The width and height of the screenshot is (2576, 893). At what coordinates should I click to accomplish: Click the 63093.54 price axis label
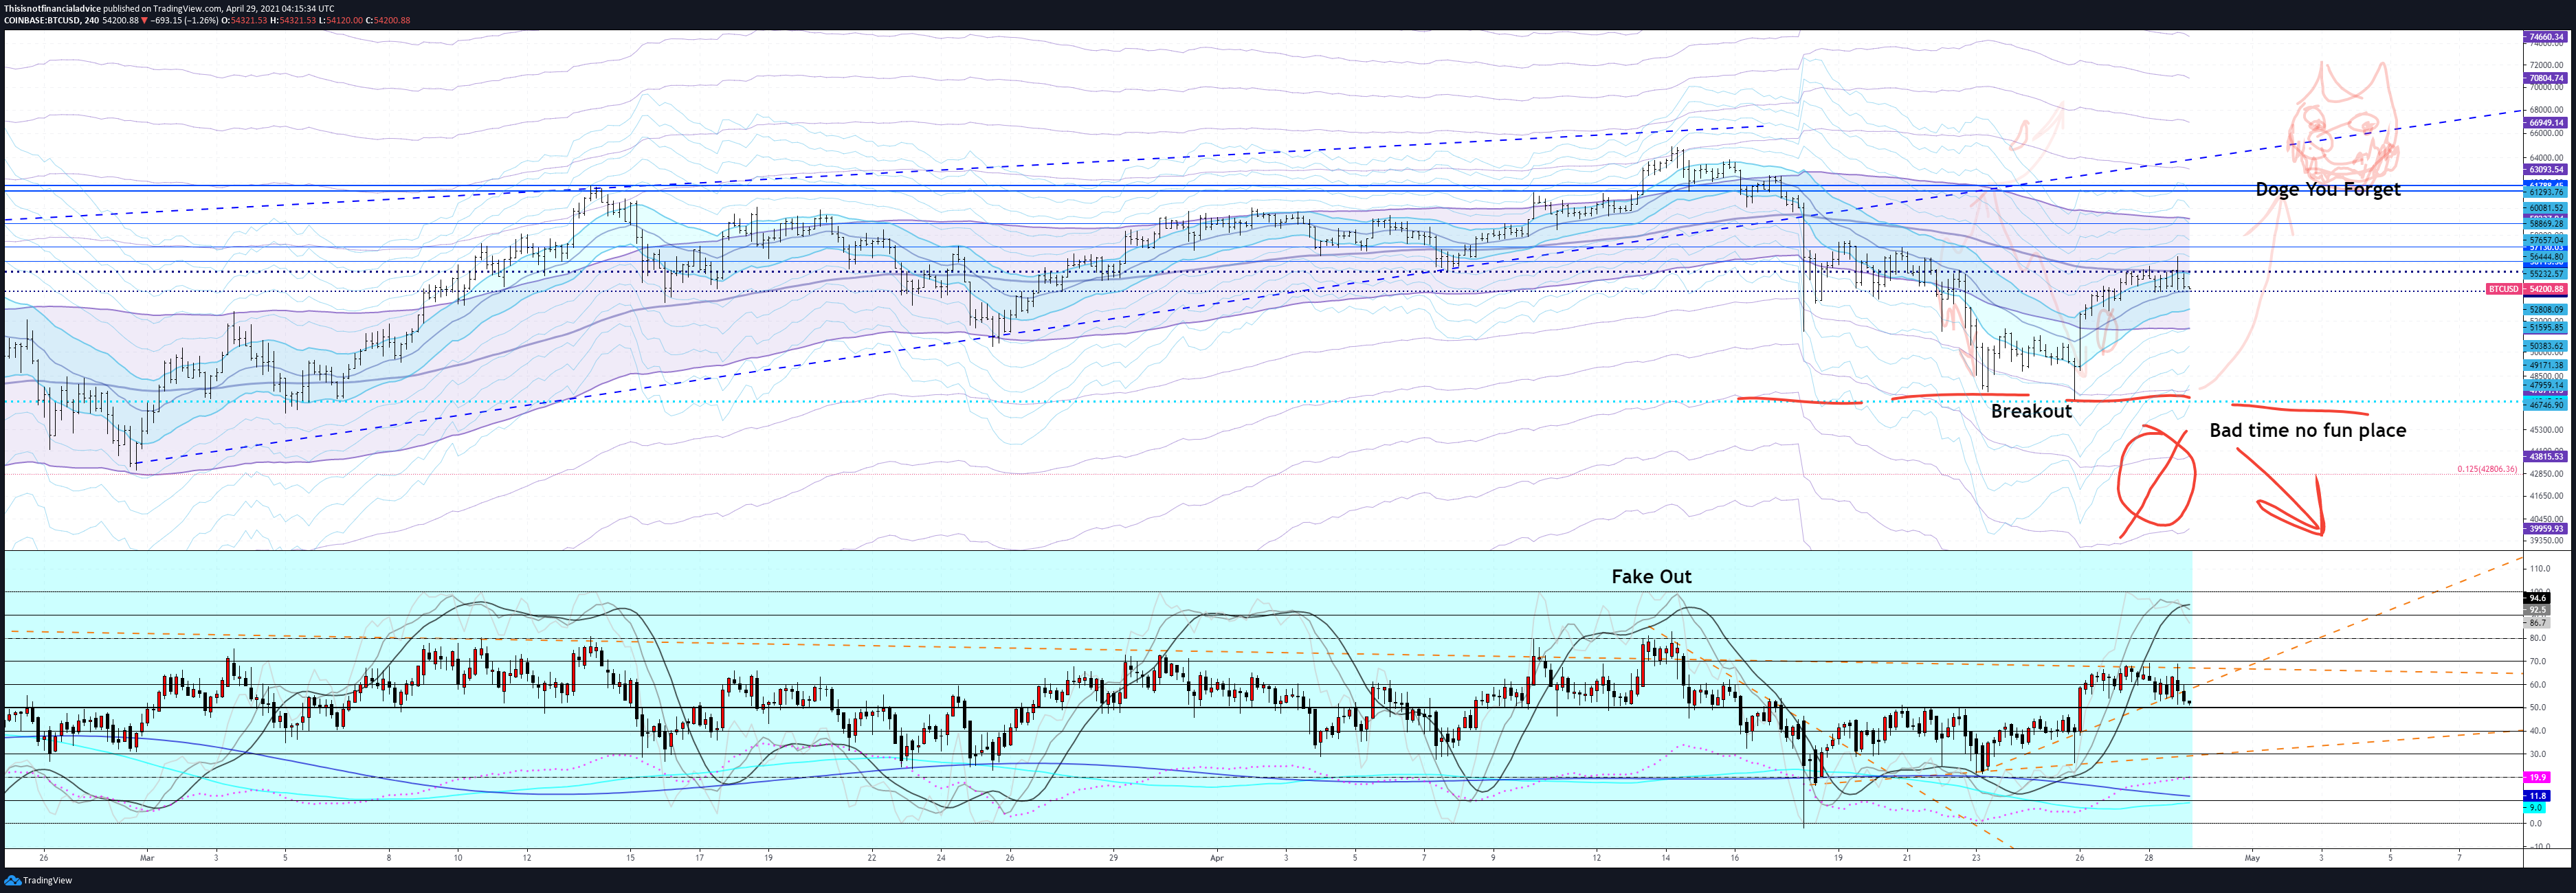point(2545,170)
